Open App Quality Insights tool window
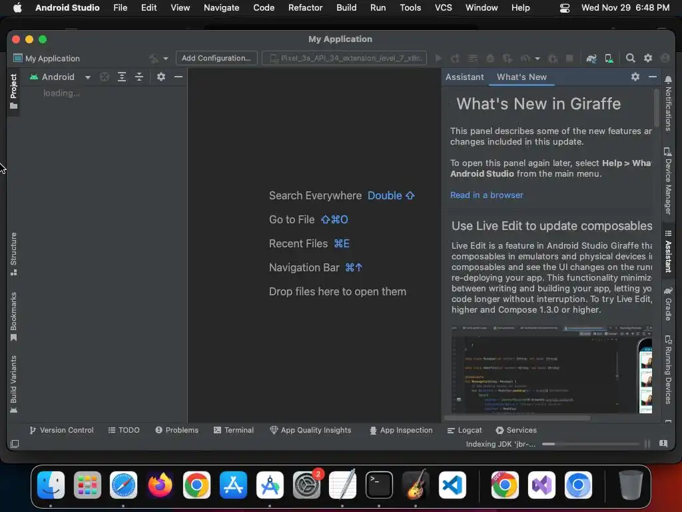Image resolution: width=682 pixels, height=512 pixels. pyautogui.click(x=310, y=430)
